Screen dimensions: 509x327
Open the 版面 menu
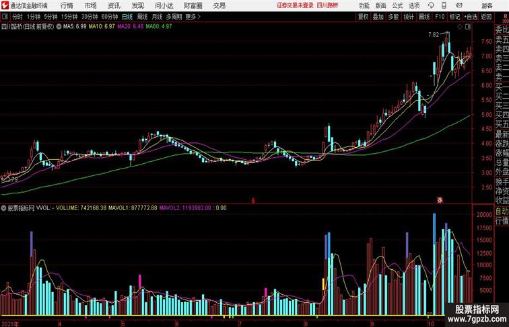click(x=381, y=5)
